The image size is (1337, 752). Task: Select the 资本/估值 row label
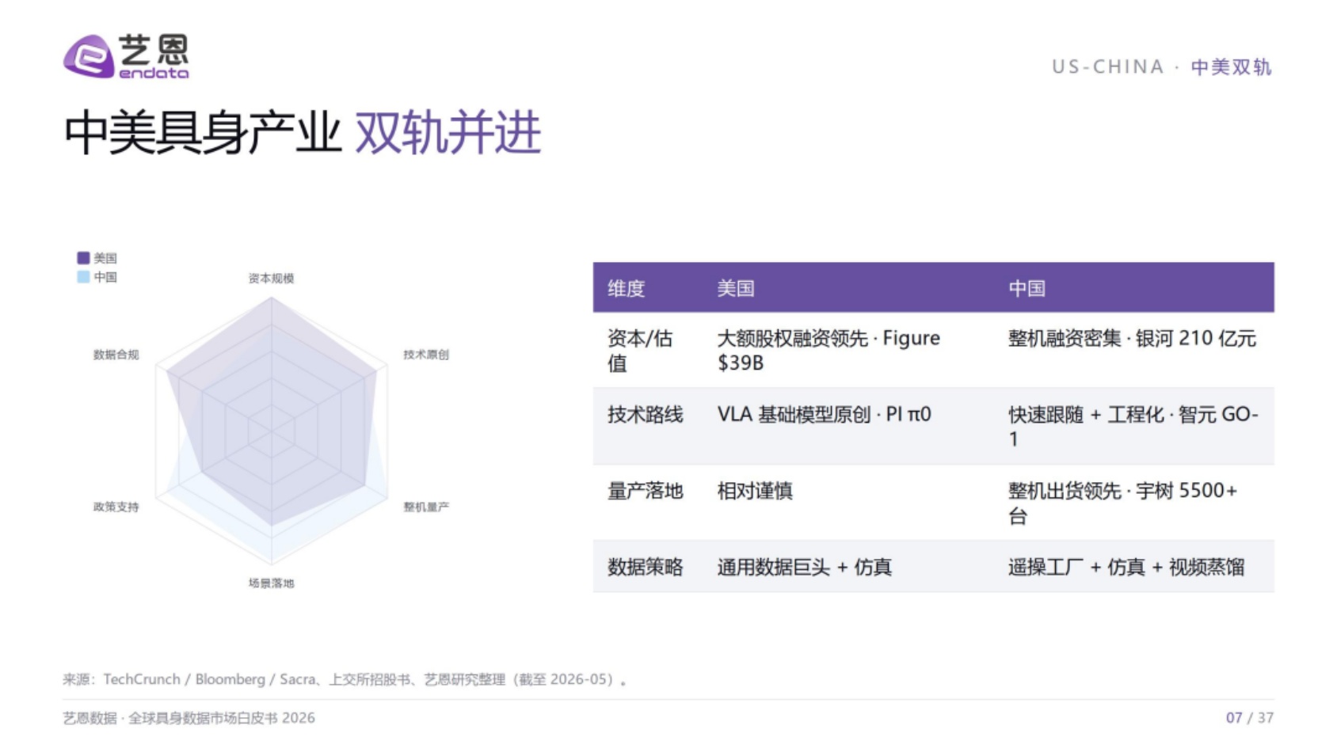pyautogui.click(x=640, y=351)
